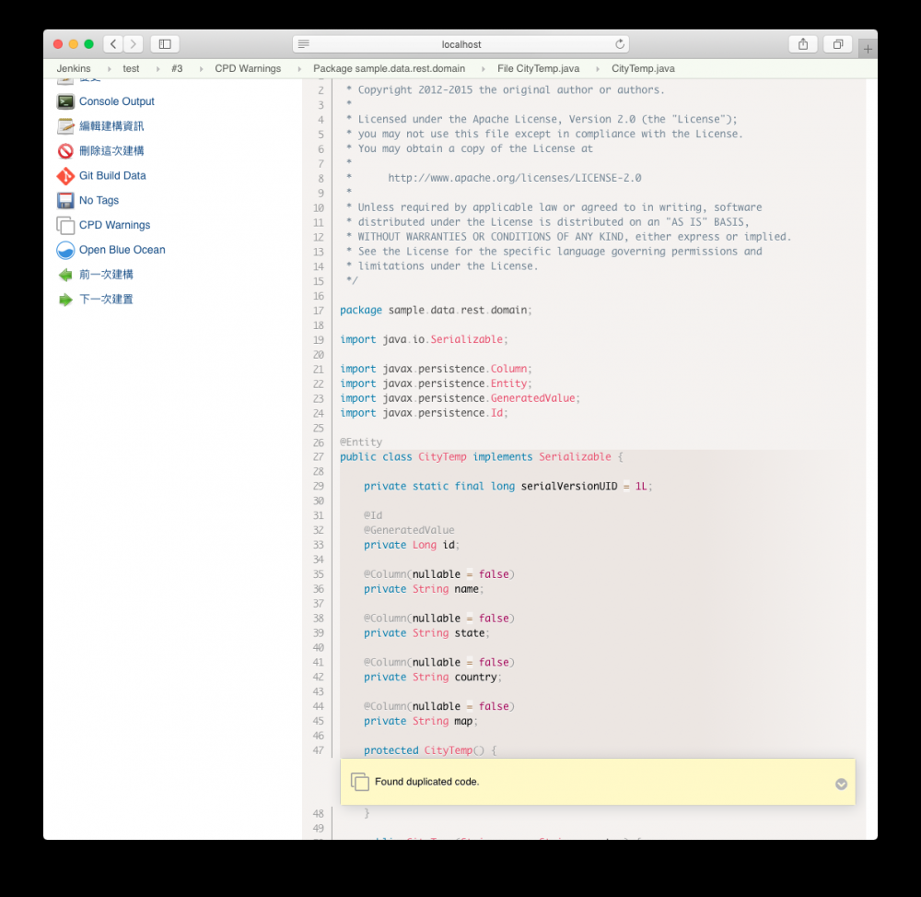Launch Open Blue Ocean from the sidebar

point(65,249)
